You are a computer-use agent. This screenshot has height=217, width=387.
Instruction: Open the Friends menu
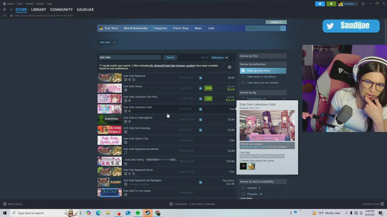pyautogui.click(x=29, y=4)
